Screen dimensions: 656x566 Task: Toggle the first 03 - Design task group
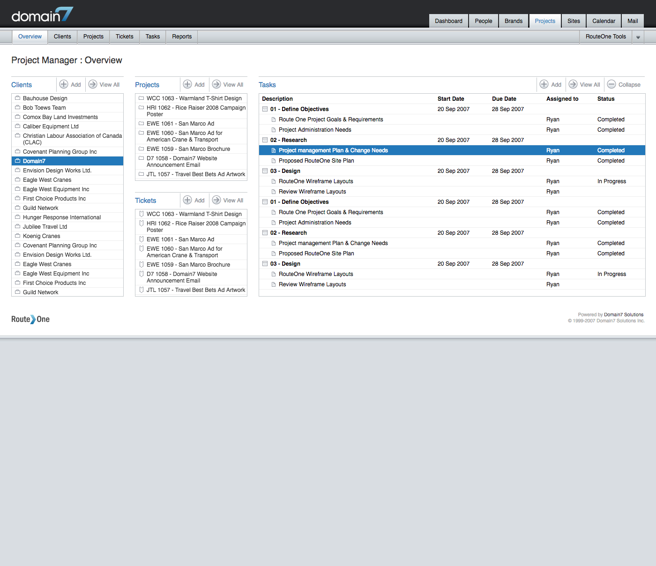tap(265, 171)
